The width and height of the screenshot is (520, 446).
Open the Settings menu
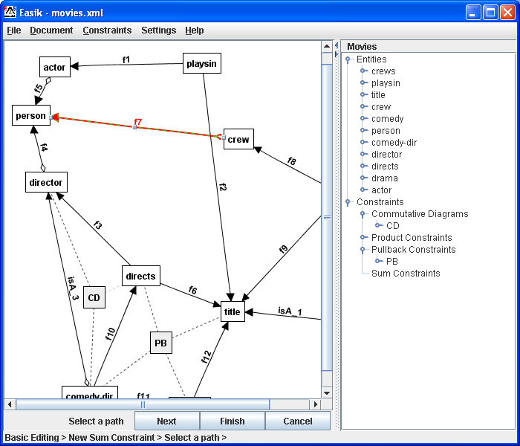tap(158, 30)
